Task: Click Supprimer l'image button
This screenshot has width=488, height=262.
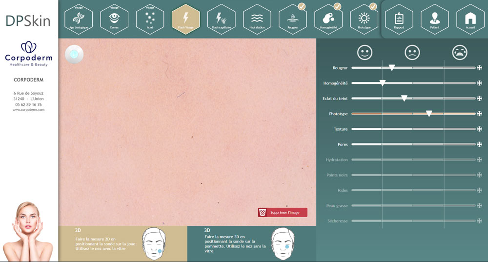Action: 283,212
